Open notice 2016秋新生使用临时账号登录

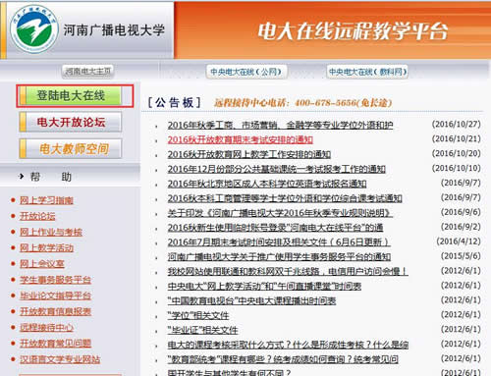(275, 228)
